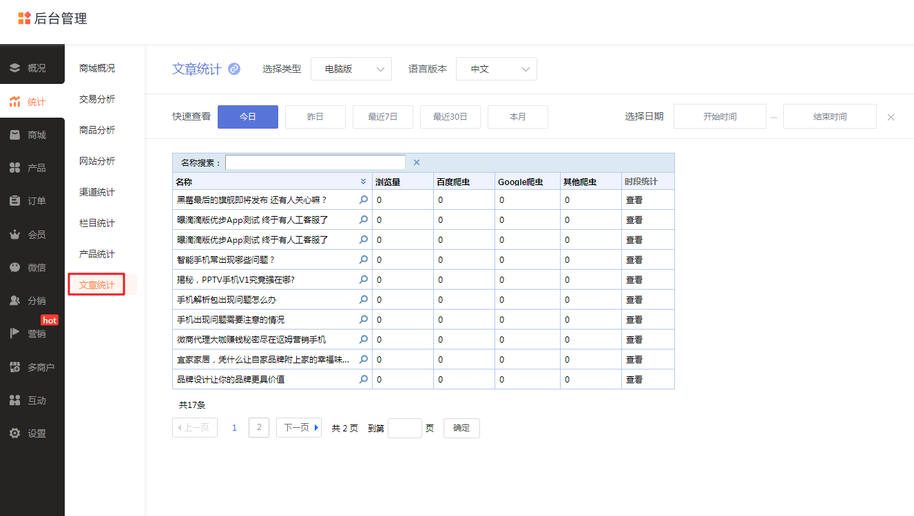The image size is (914, 516).
Task: Open the 互动 interaction sidebar icon
Action: click(x=15, y=400)
